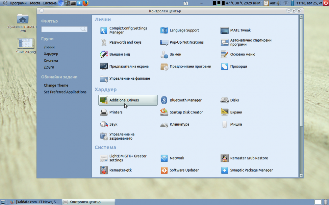The image size is (329, 205).
Task: Click the Chromium launcher in top panel
Action: coord(61,3)
